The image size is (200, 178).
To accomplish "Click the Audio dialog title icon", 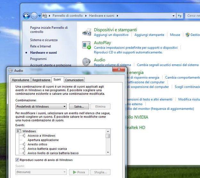I will [11, 70].
